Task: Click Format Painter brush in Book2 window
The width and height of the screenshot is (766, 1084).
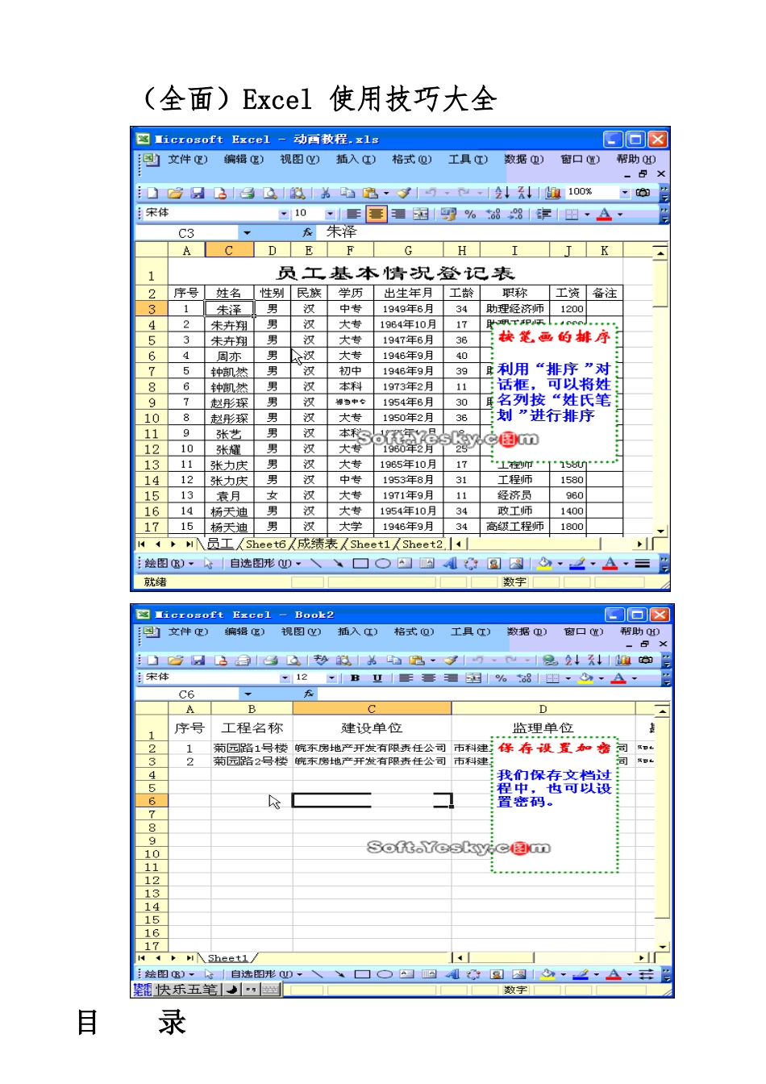Action: (x=452, y=660)
